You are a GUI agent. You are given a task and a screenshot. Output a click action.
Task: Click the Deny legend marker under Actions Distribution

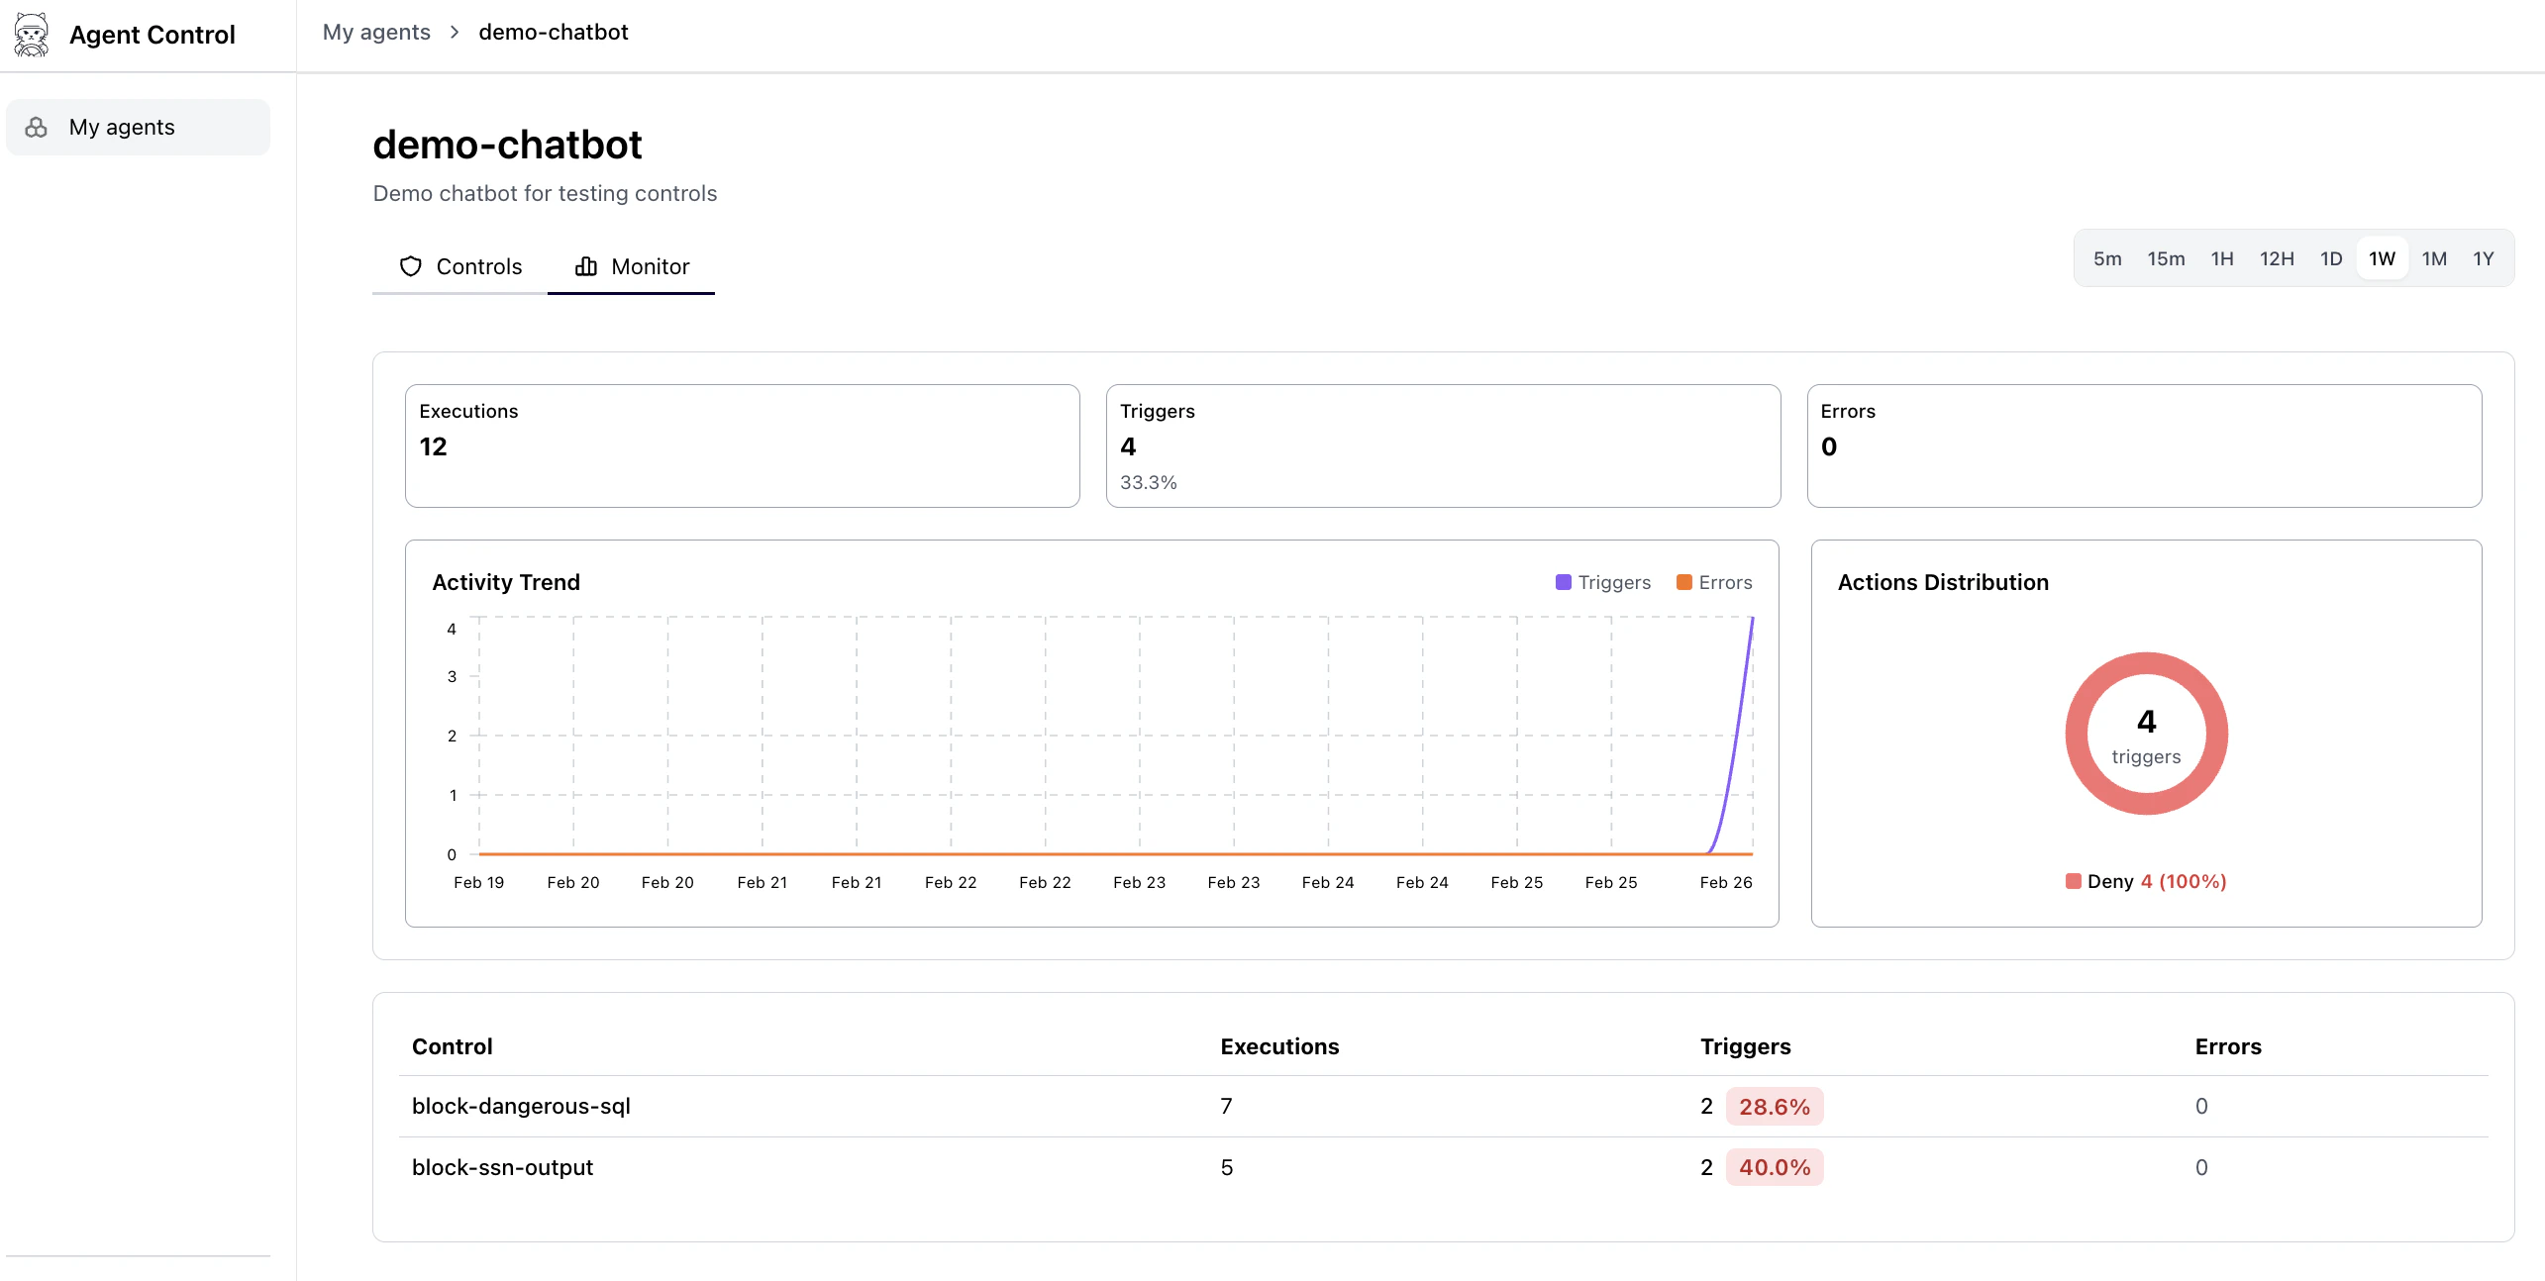coord(2075,881)
